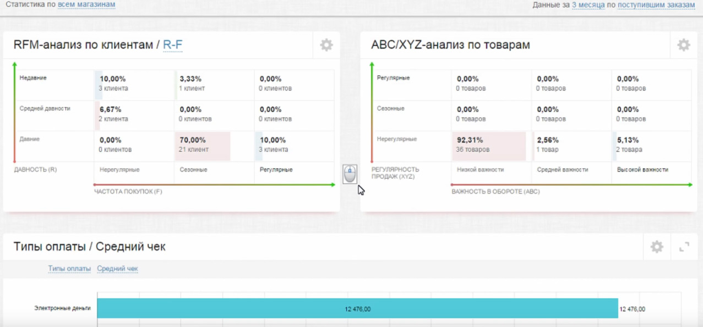Select the 6,67% 2 клиента cell

pyautogui.click(x=134, y=115)
